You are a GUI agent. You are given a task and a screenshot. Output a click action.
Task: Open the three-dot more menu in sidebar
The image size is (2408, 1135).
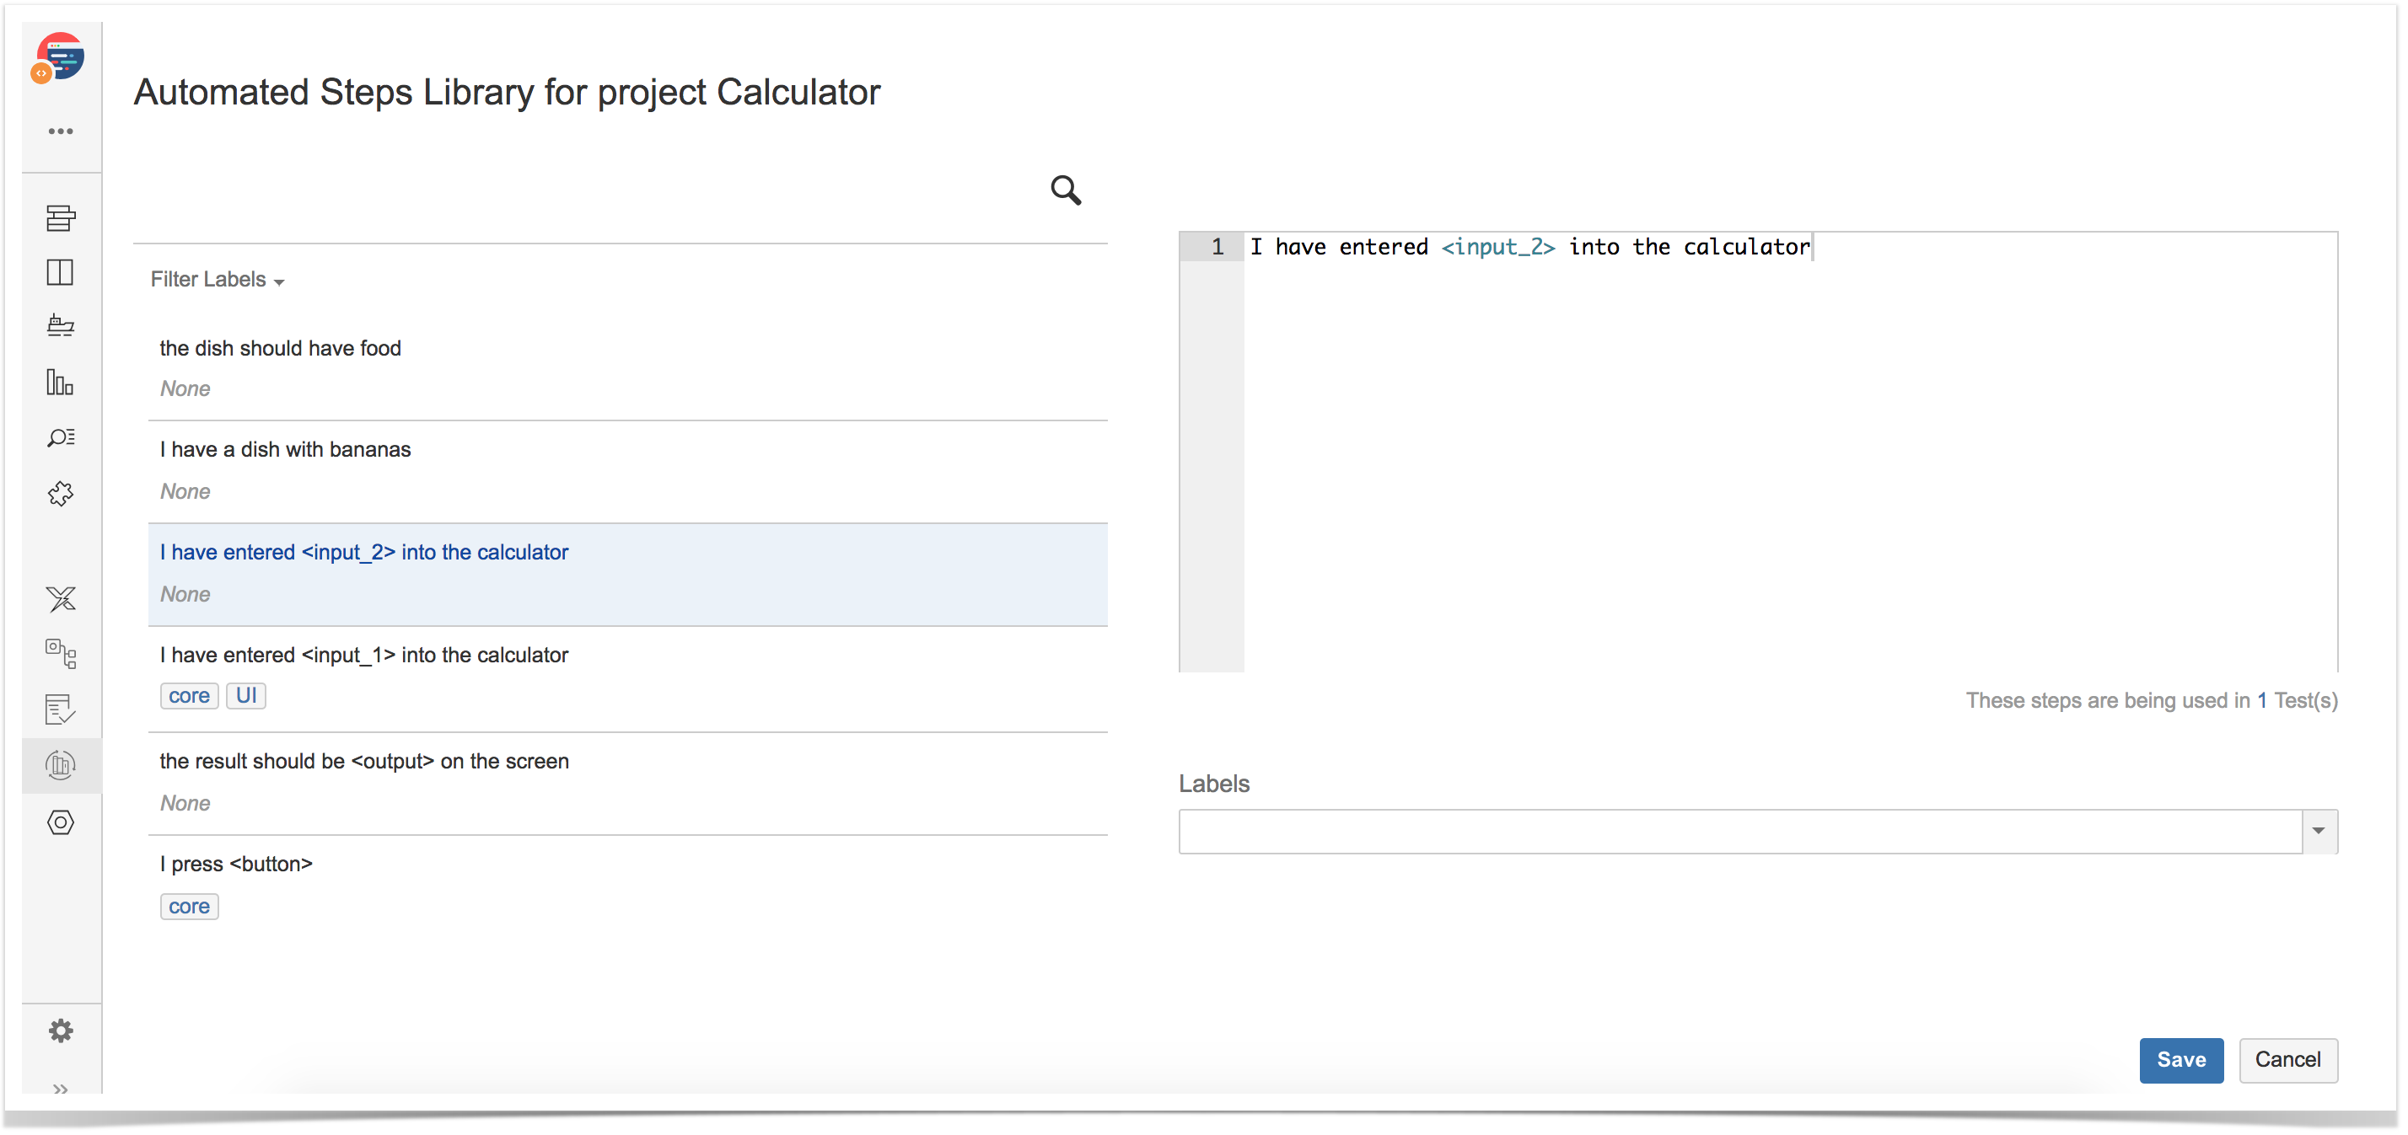(61, 131)
